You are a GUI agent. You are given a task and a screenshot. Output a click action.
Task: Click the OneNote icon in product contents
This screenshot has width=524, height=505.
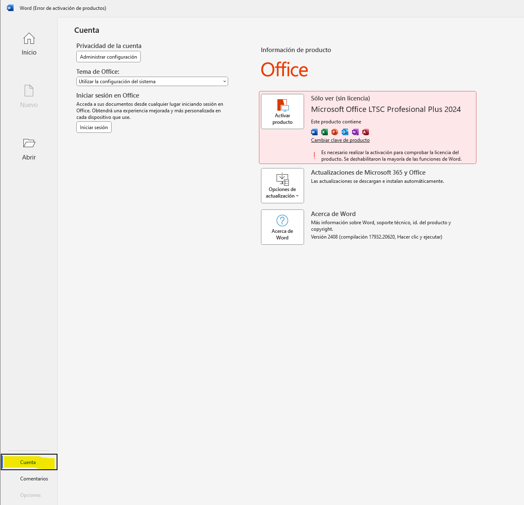[355, 132]
